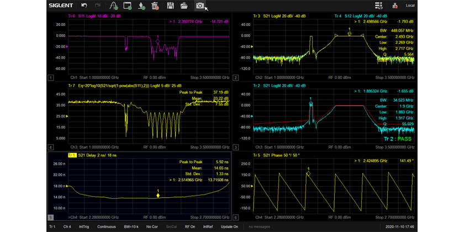Select marker 1 on S21 Delay trace

[159, 195]
